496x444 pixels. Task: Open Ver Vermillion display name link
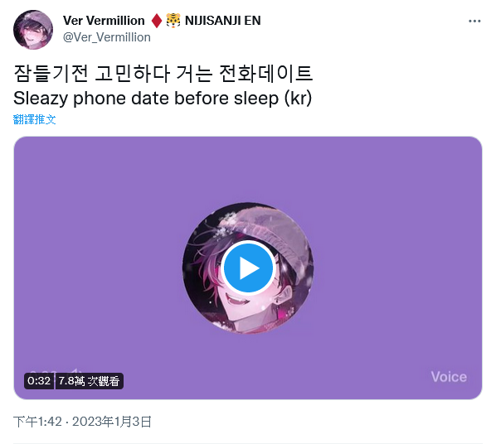point(104,21)
